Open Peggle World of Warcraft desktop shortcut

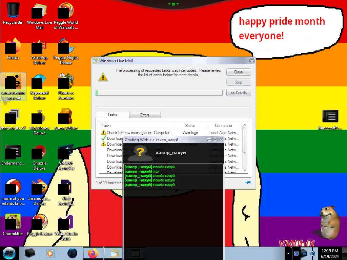66,16
